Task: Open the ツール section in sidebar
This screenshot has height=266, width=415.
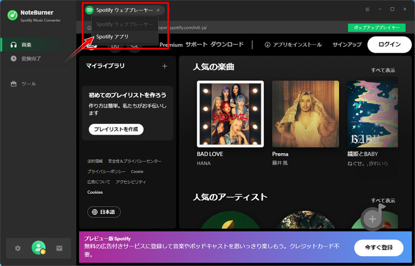Action: pyautogui.click(x=29, y=84)
